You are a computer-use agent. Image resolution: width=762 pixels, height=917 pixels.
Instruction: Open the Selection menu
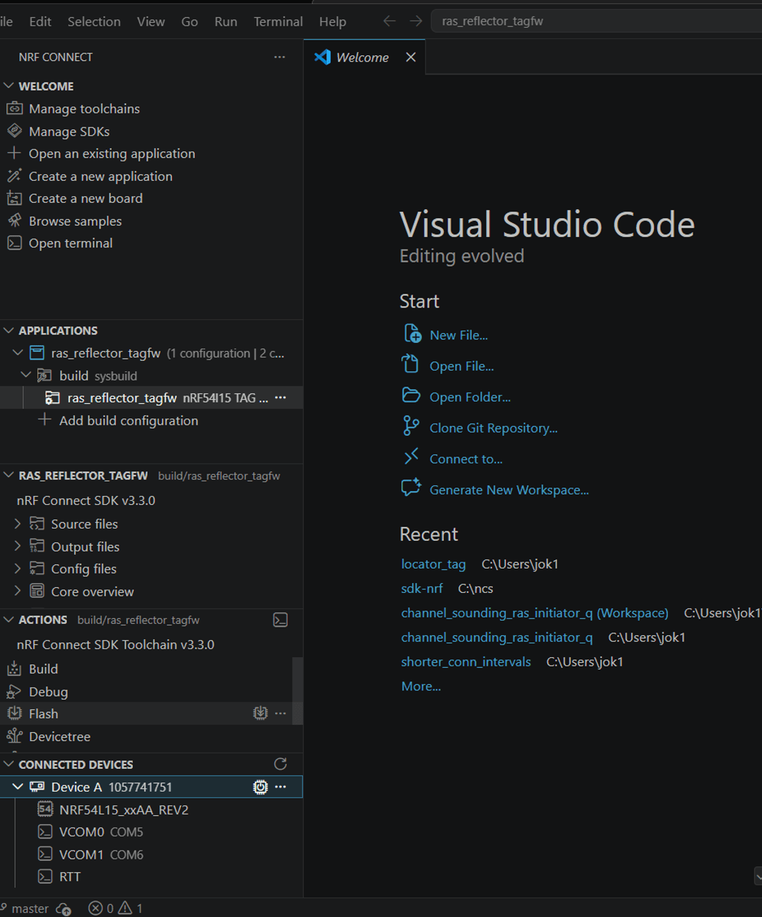[94, 21]
